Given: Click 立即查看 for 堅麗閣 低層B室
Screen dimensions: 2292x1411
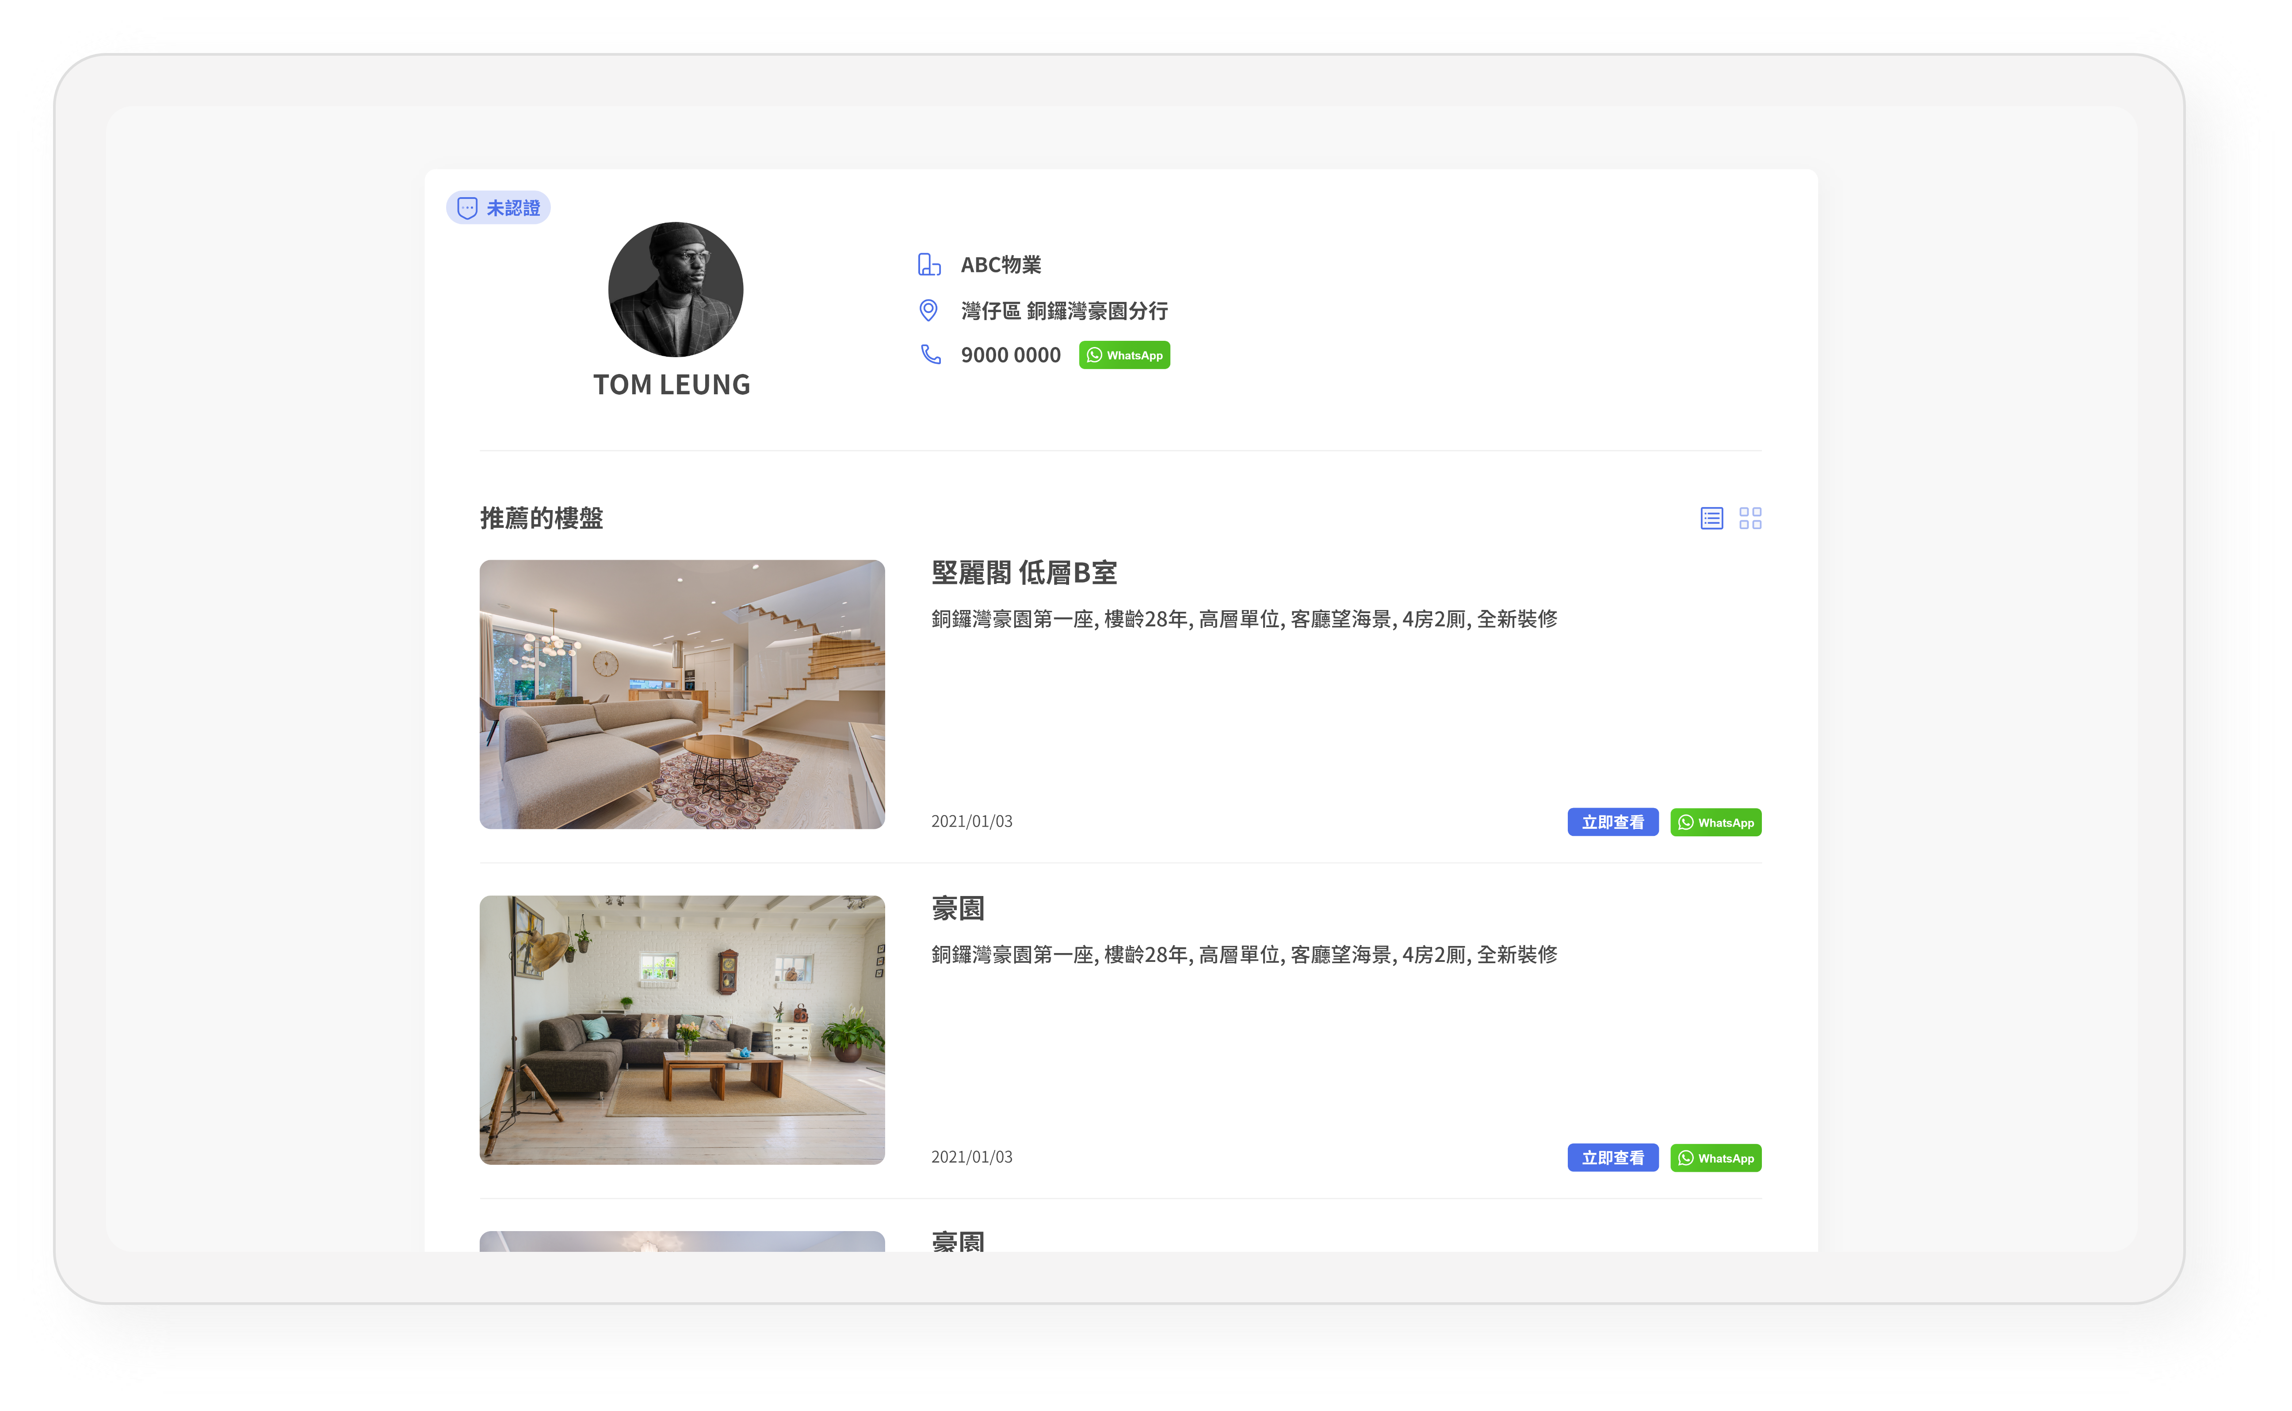Looking at the screenshot, I should click(1612, 821).
